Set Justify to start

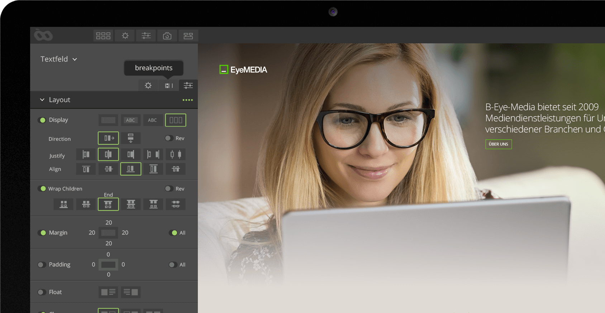(86, 154)
